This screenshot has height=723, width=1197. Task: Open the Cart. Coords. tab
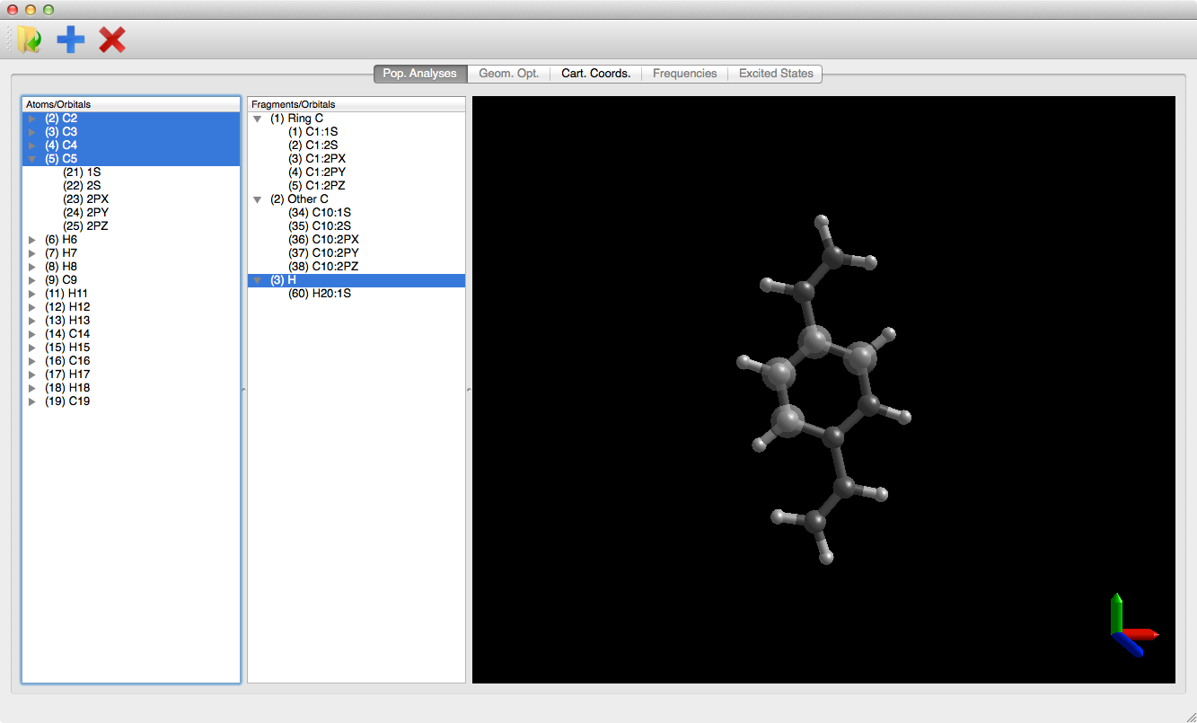click(x=595, y=74)
